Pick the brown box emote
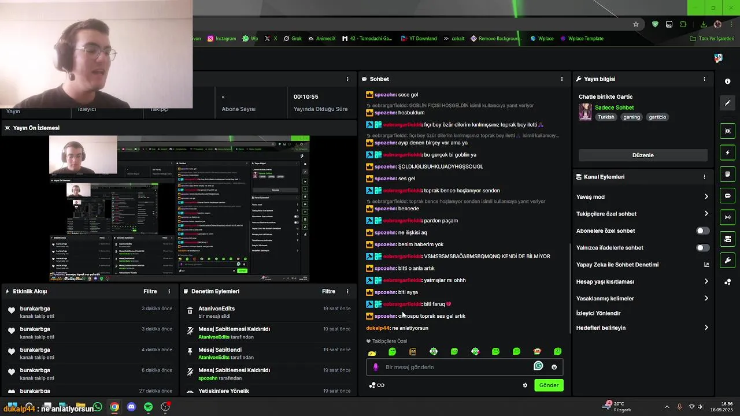 pyautogui.click(x=413, y=352)
